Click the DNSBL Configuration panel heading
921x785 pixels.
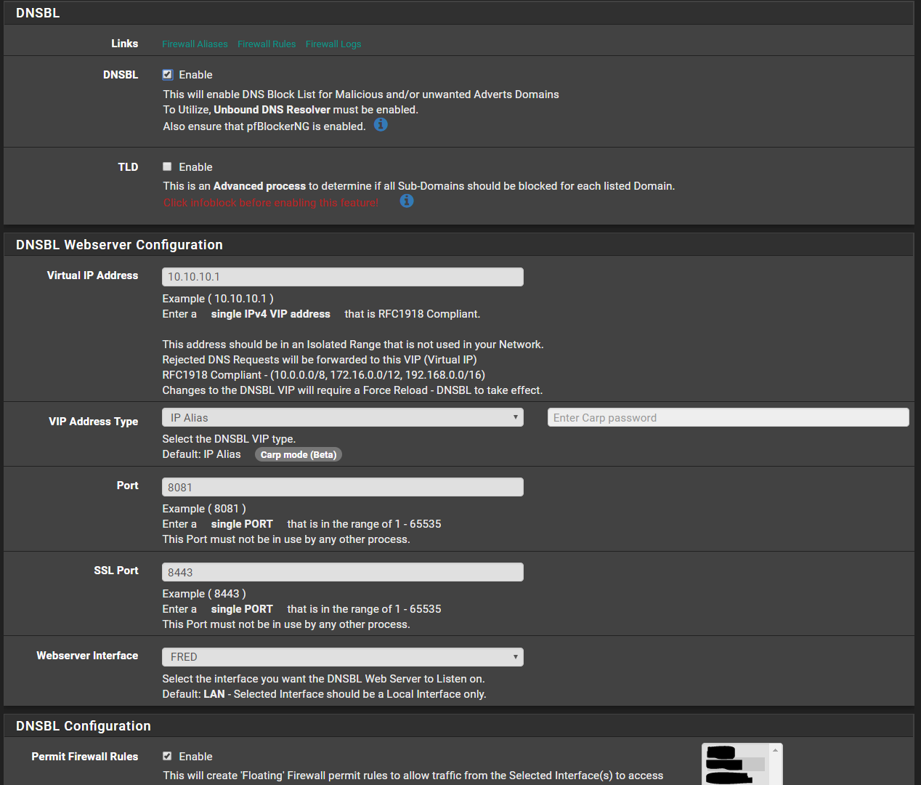(x=84, y=726)
